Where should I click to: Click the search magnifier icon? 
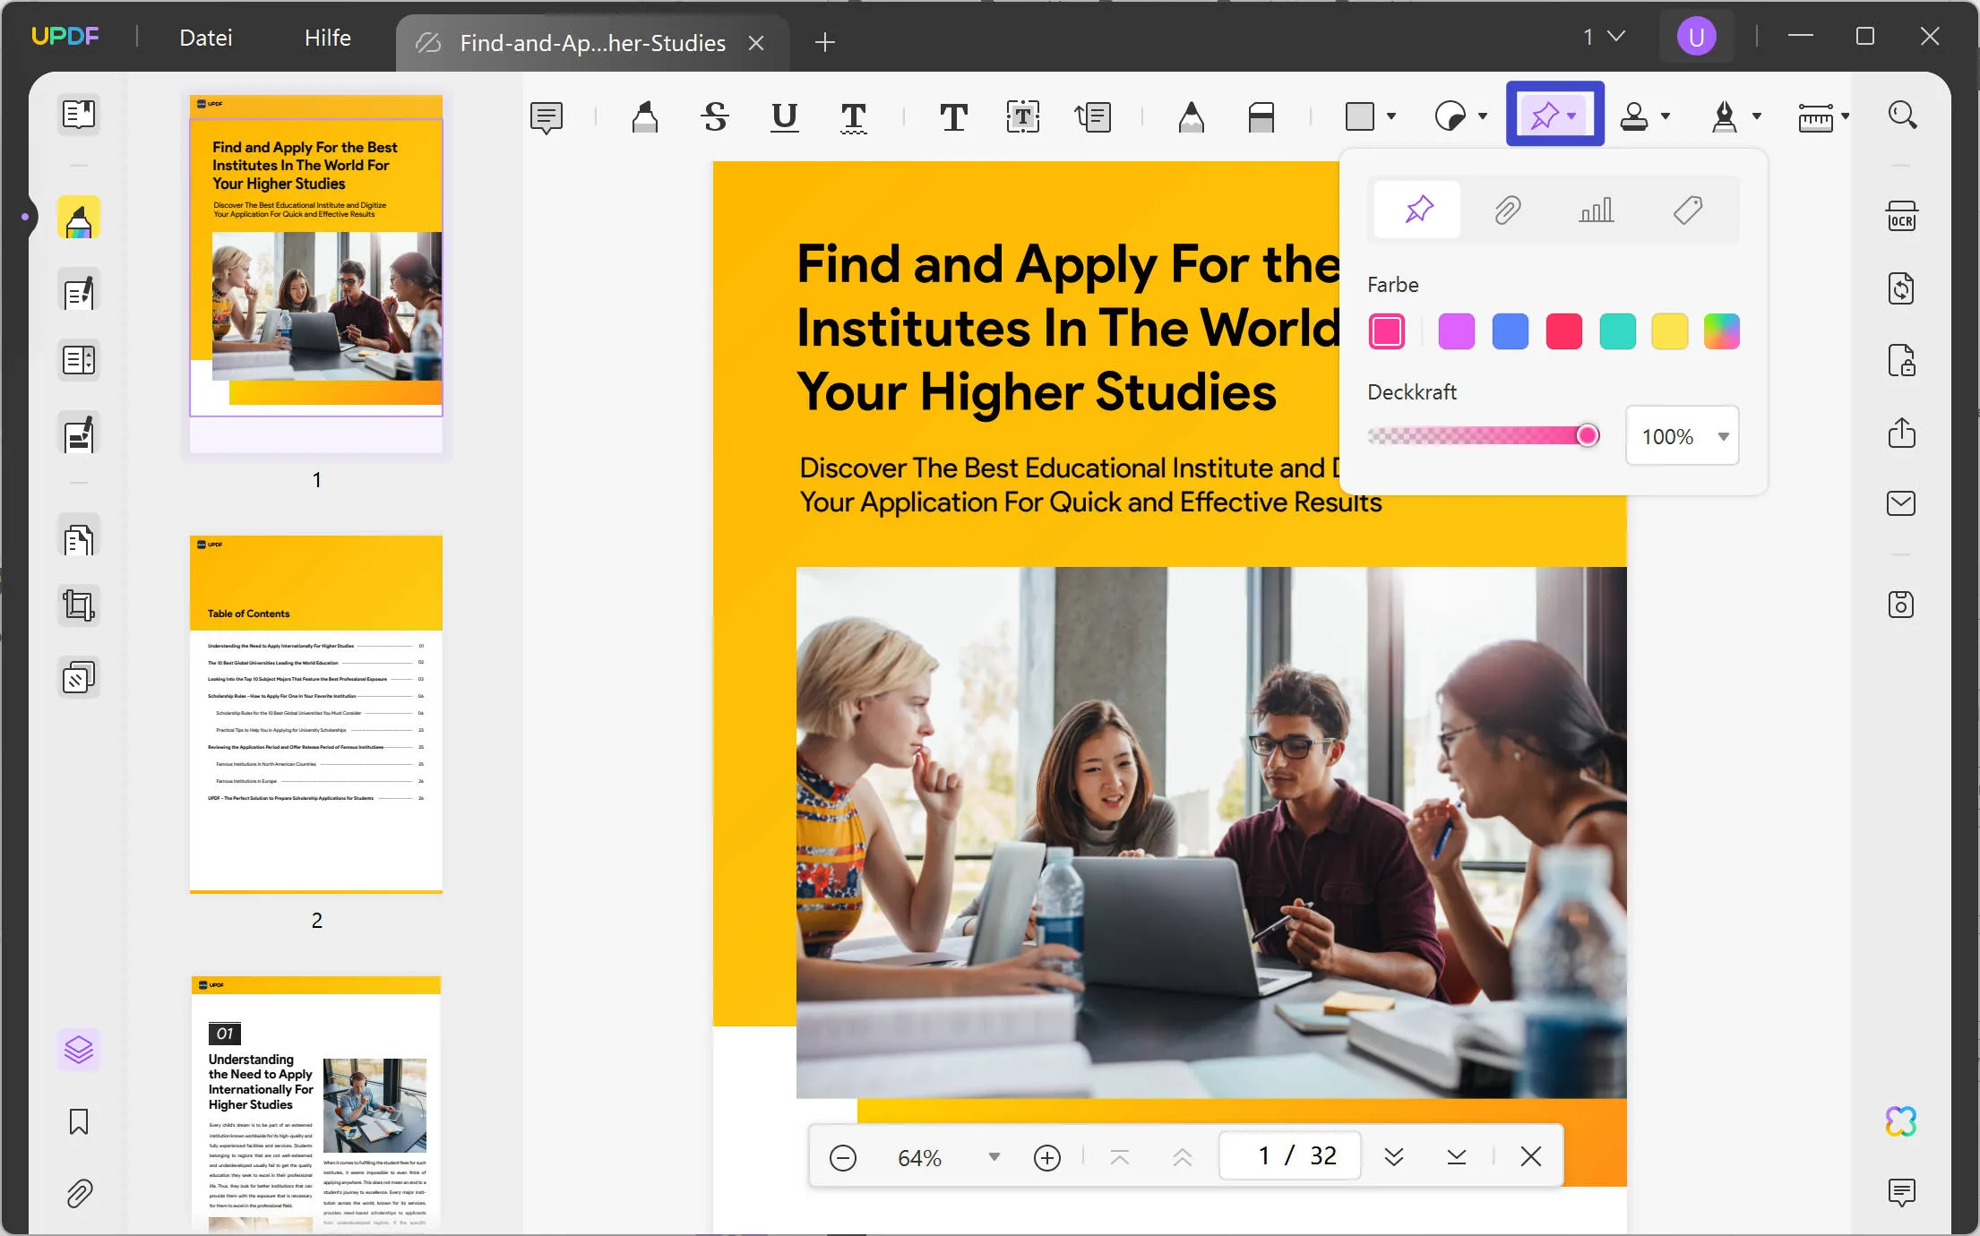[1901, 115]
